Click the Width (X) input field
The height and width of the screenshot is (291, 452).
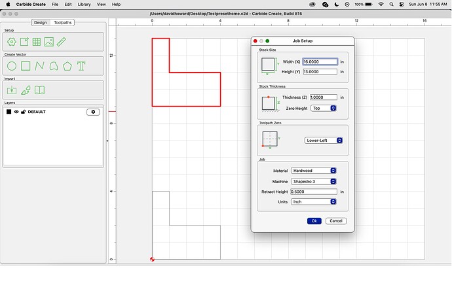[x=320, y=61]
